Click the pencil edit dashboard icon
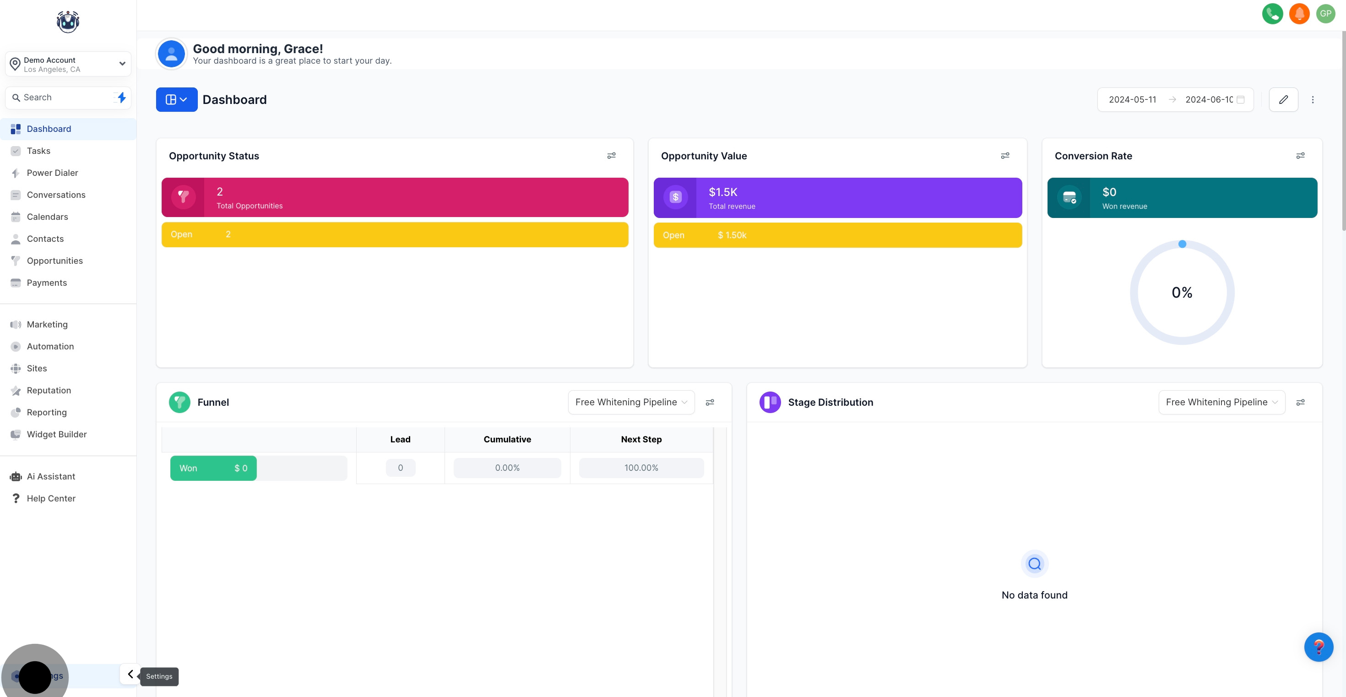Screen dimensions: 1346x697 point(1283,99)
